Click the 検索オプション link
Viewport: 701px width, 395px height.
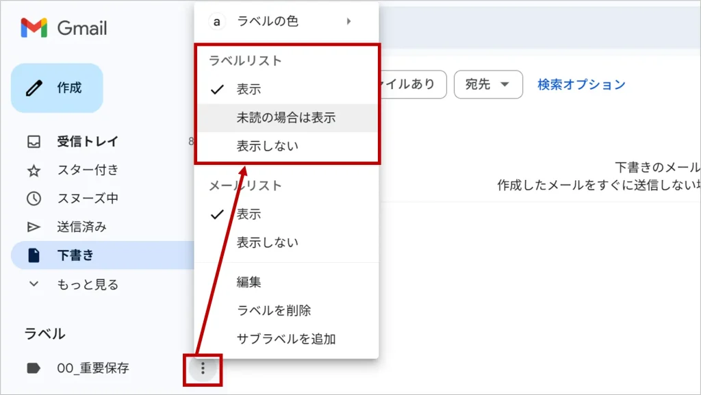[x=581, y=84]
